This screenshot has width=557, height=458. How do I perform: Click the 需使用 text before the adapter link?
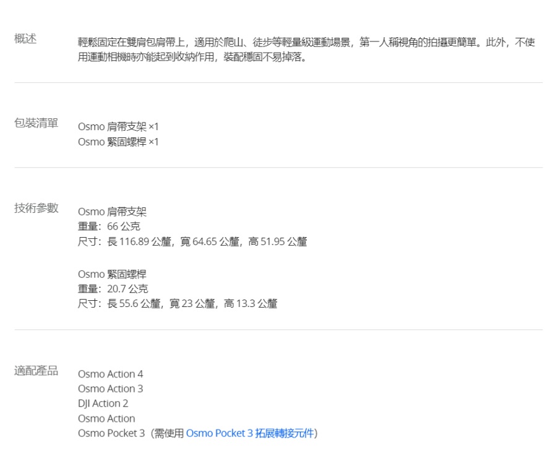[x=170, y=433]
